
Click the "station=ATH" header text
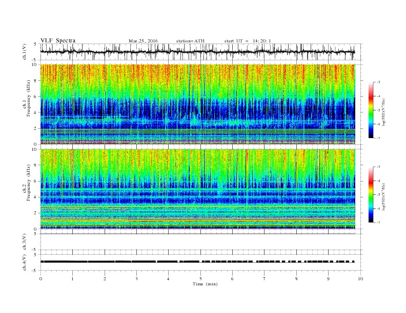click(190, 41)
